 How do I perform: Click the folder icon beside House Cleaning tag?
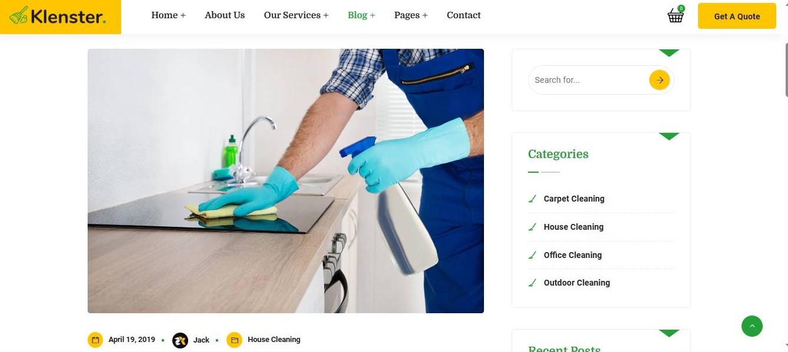tap(234, 340)
